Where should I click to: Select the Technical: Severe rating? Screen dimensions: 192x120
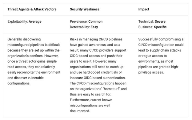tap(152, 21)
